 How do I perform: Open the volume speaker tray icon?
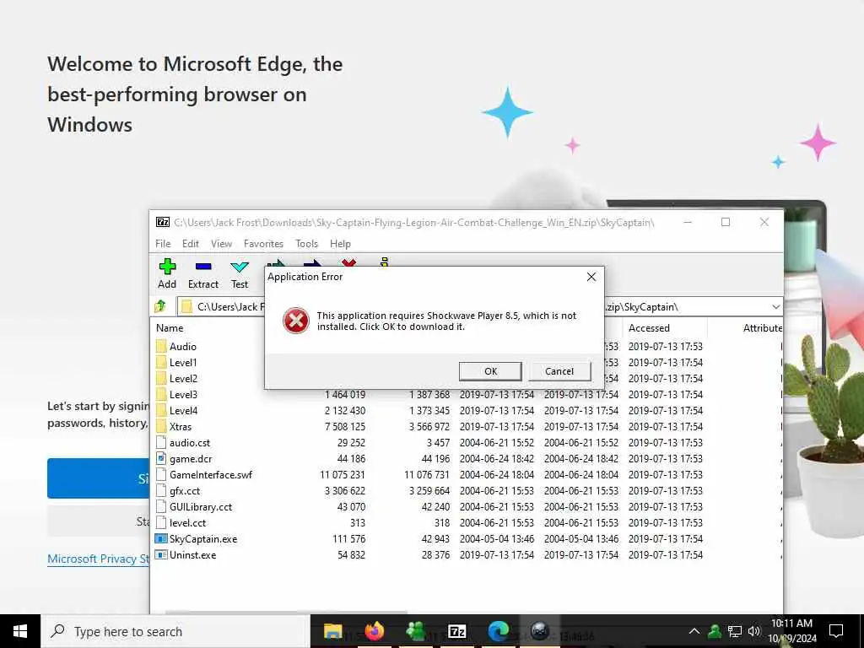tap(754, 631)
